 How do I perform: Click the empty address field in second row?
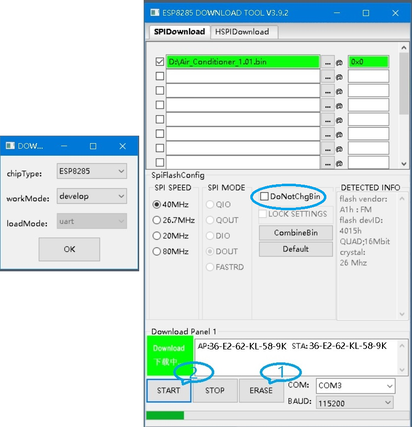368,76
